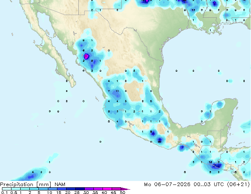The width and height of the screenshot is (251, 194).
Task: Click the legend label '50'
Action: point(122,192)
